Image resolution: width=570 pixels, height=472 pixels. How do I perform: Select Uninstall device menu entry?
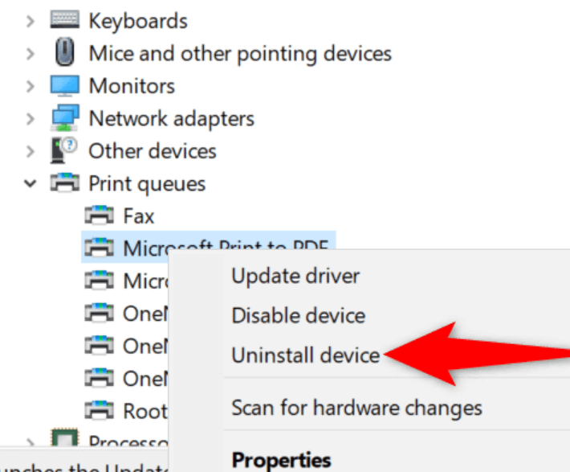click(x=306, y=355)
